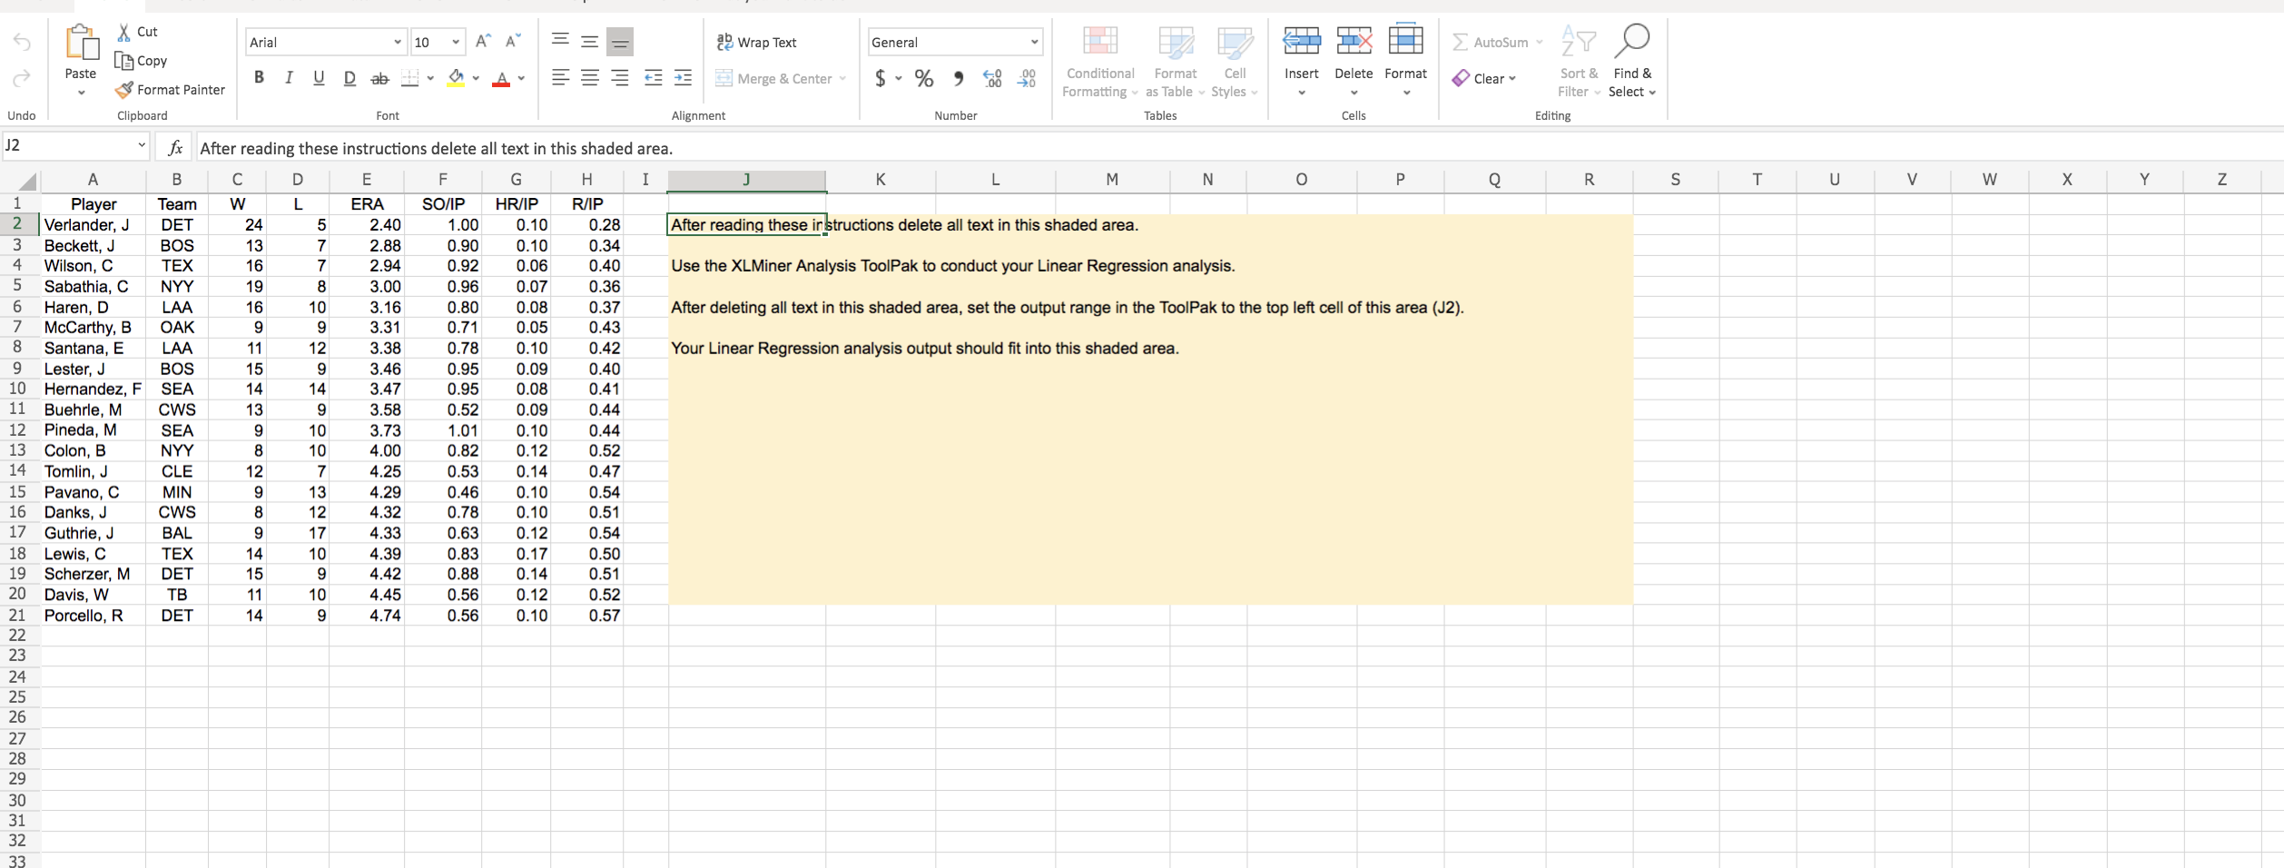Increase the font size
Screen dimensions: 2284x868
(484, 42)
